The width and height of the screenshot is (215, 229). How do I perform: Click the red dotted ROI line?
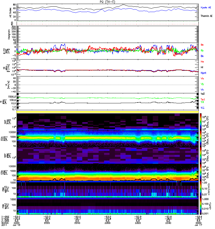click(108, 24)
